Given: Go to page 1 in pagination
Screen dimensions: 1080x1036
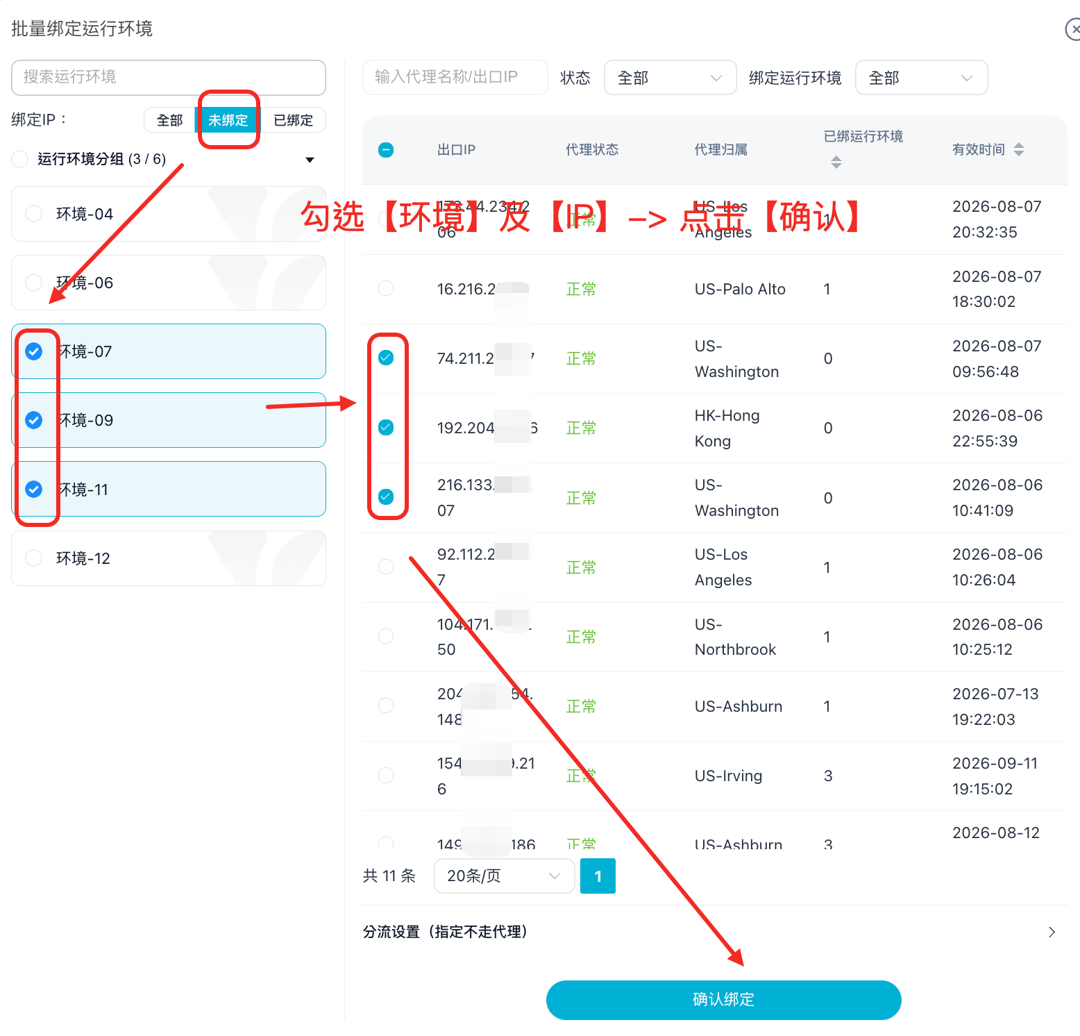Looking at the screenshot, I should [598, 876].
